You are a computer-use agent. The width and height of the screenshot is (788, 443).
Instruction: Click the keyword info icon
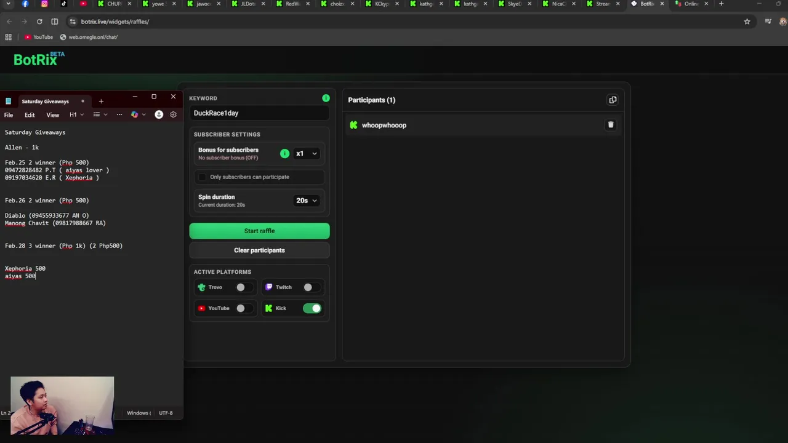pyautogui.click(x=326, y=98)
